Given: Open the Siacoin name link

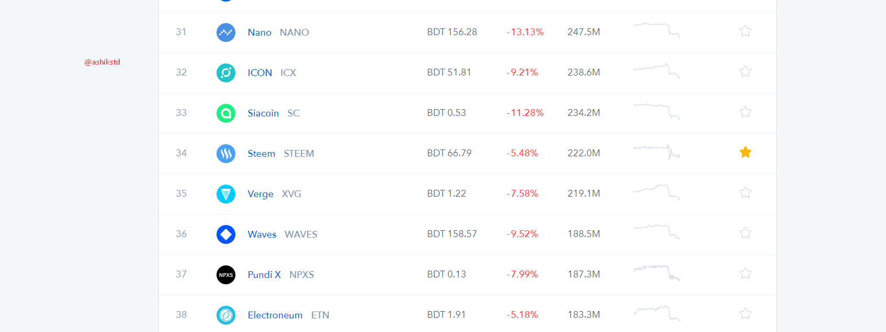Looking at the screenshot, I should click(x=263, y=113).
